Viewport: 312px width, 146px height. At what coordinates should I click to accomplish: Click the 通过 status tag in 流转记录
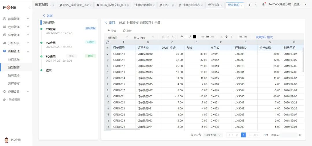click(x=90, y=56)
